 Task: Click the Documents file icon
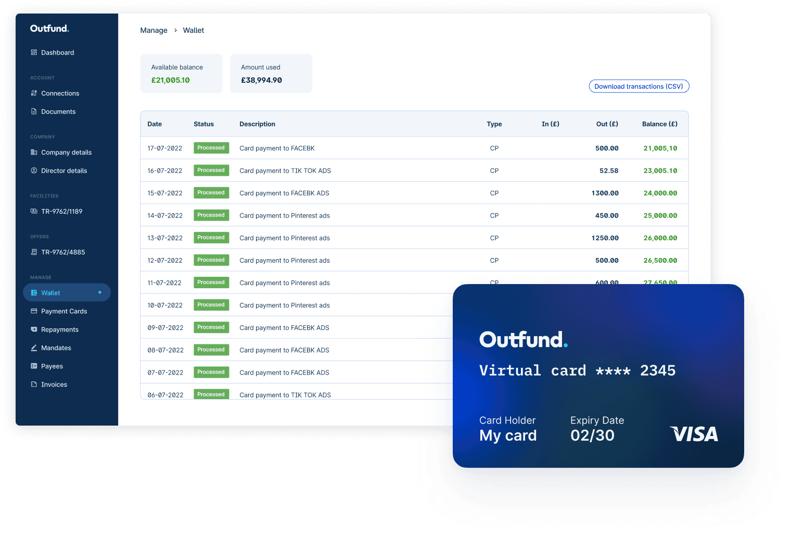[34, 111]
